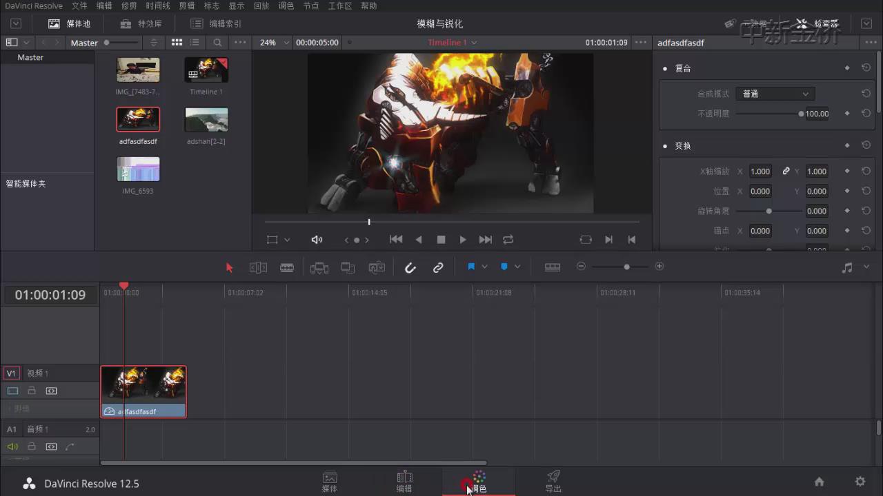Open the 文件 menu
The image size is (883, 496).
(79, 6)
